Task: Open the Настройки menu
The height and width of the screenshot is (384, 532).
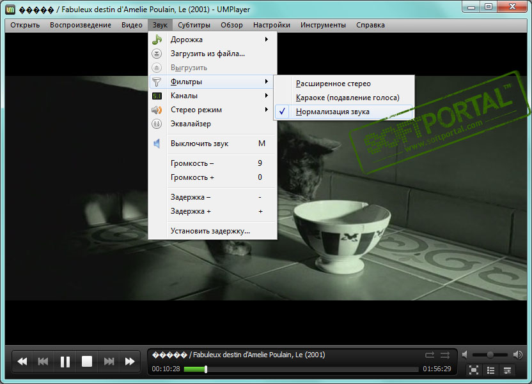Action: [271, 25]
